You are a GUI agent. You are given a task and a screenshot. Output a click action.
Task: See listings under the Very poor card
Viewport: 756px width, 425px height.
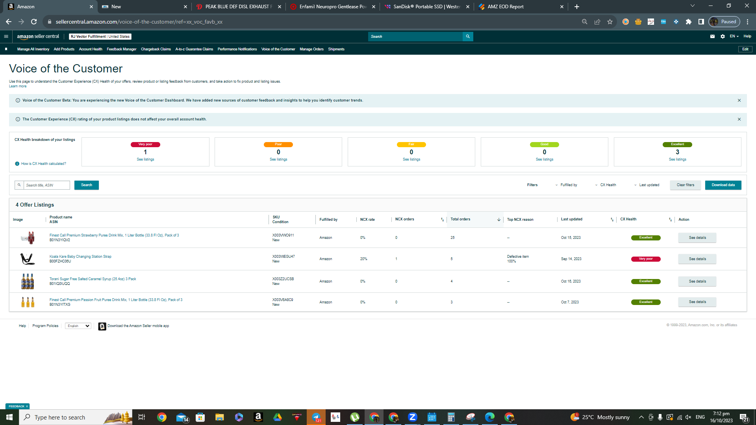pyautogui.click(x=145, y=159)
